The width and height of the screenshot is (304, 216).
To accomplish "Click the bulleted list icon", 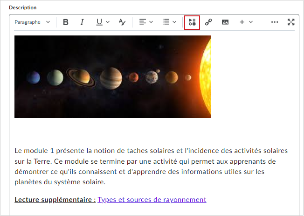I will tap(166, 22).
